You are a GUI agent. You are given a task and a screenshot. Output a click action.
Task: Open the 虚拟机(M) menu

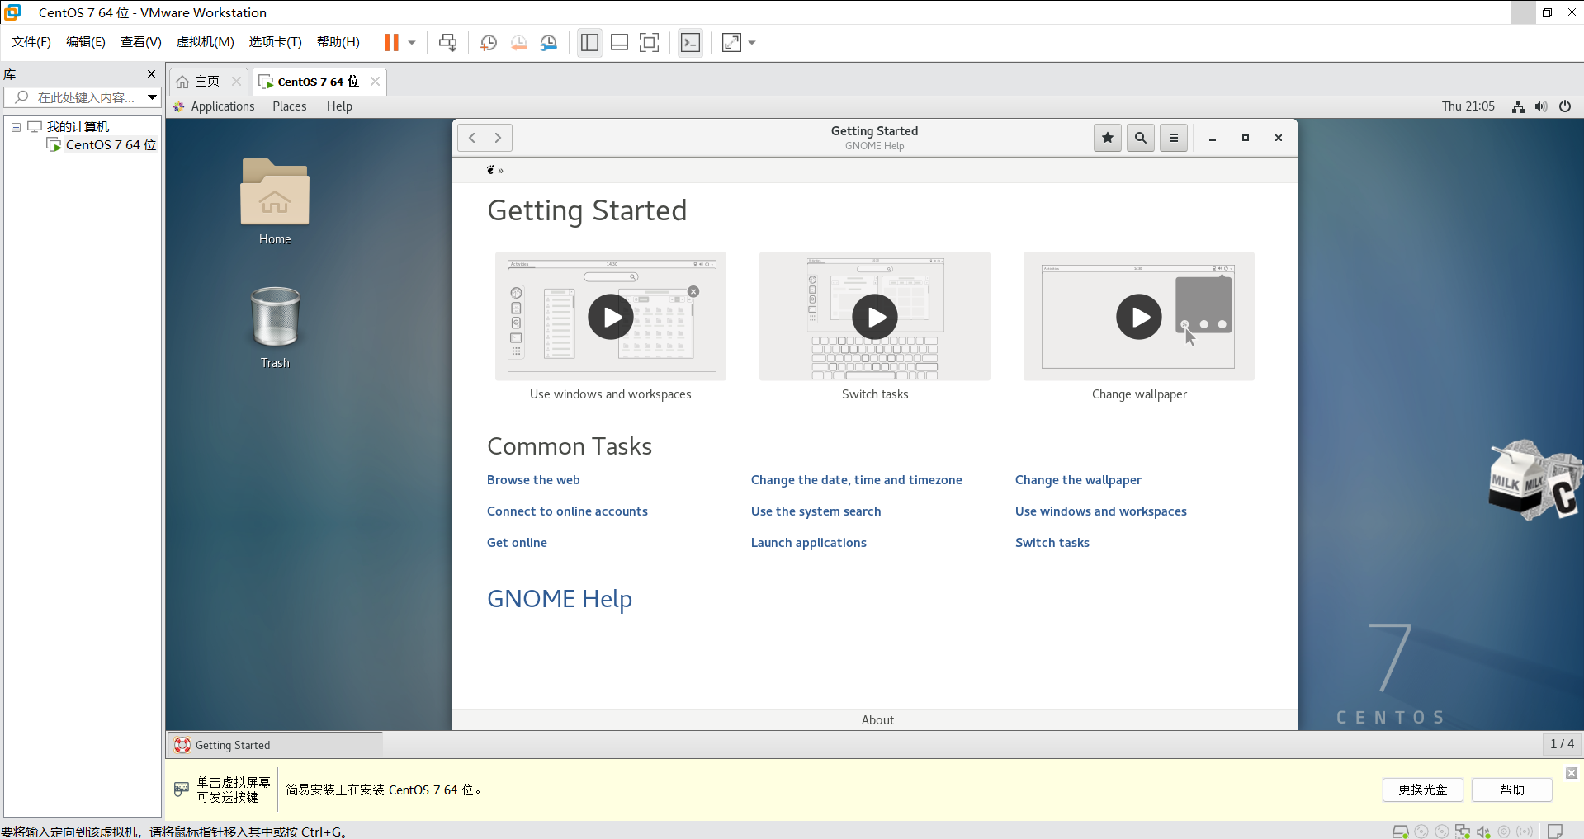[206, 42]
